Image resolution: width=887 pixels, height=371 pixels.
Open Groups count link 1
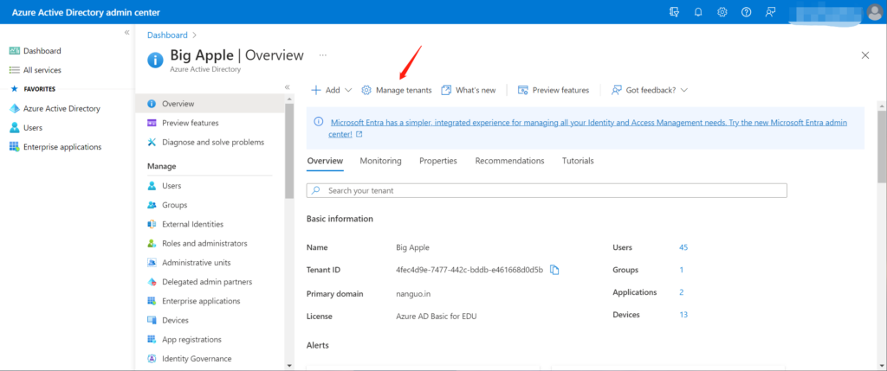click(x=681, y=270)
